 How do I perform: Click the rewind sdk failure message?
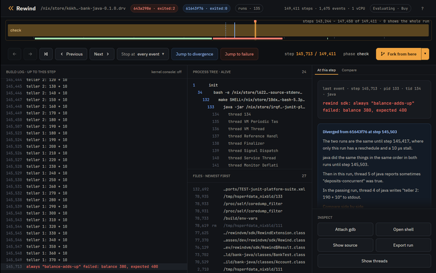click(x=368, y=106)
